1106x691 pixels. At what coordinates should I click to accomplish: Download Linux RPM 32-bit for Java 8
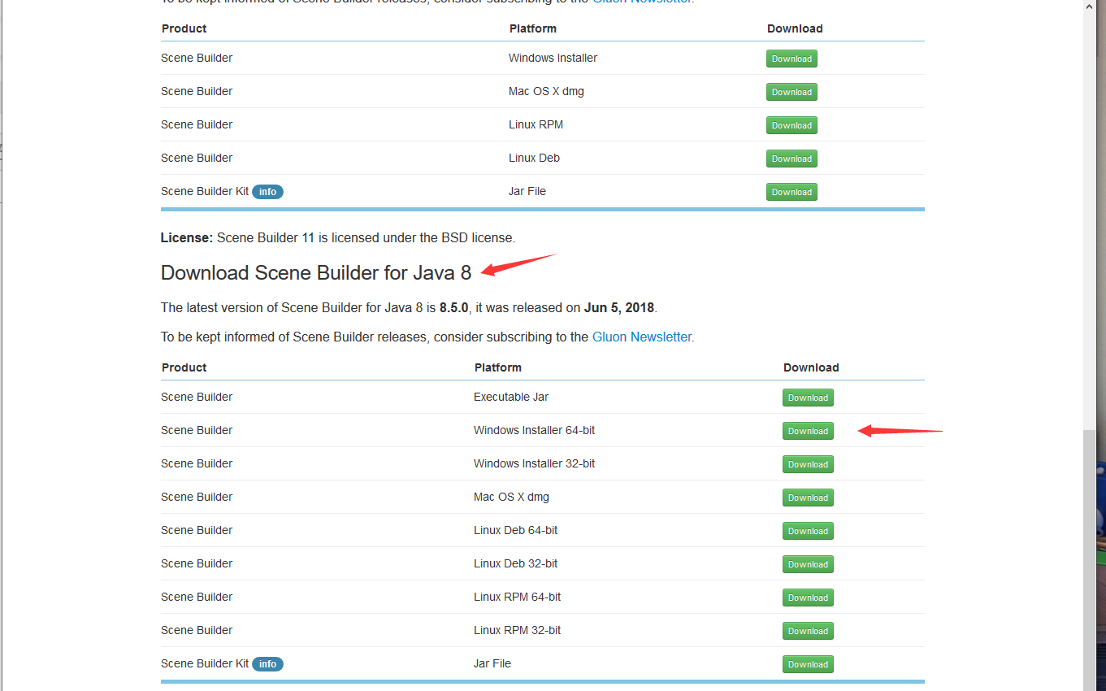[807, 630]
